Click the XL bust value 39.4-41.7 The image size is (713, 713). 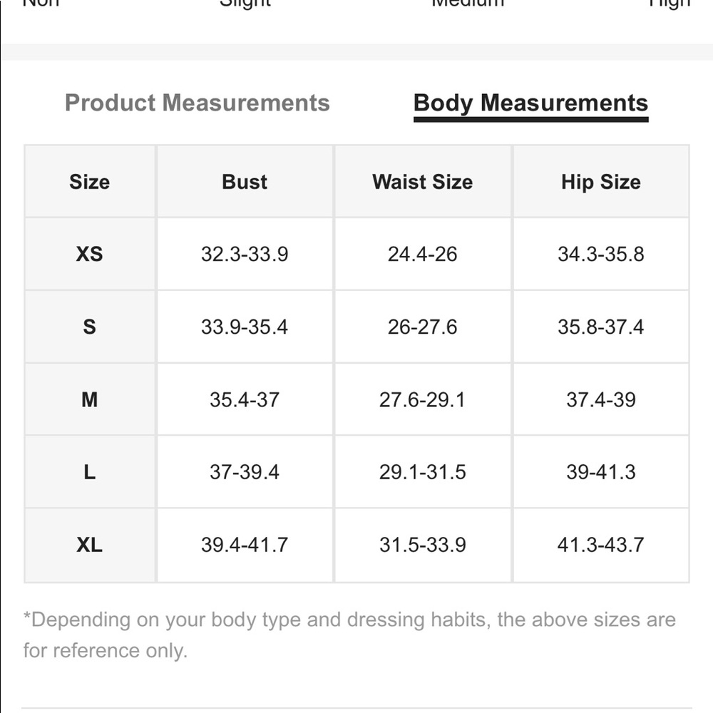(245, 545)
